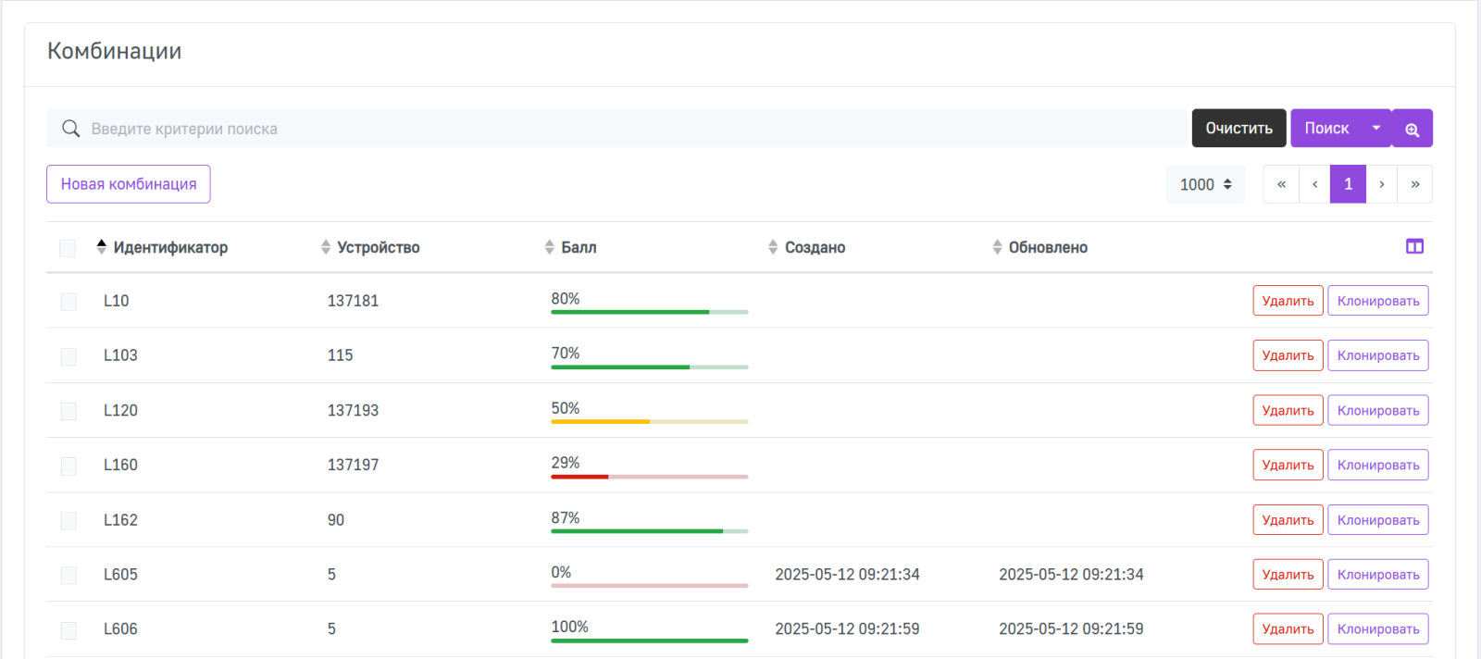
Task: Clone the L103 combination
Action: click(1378, 355)
